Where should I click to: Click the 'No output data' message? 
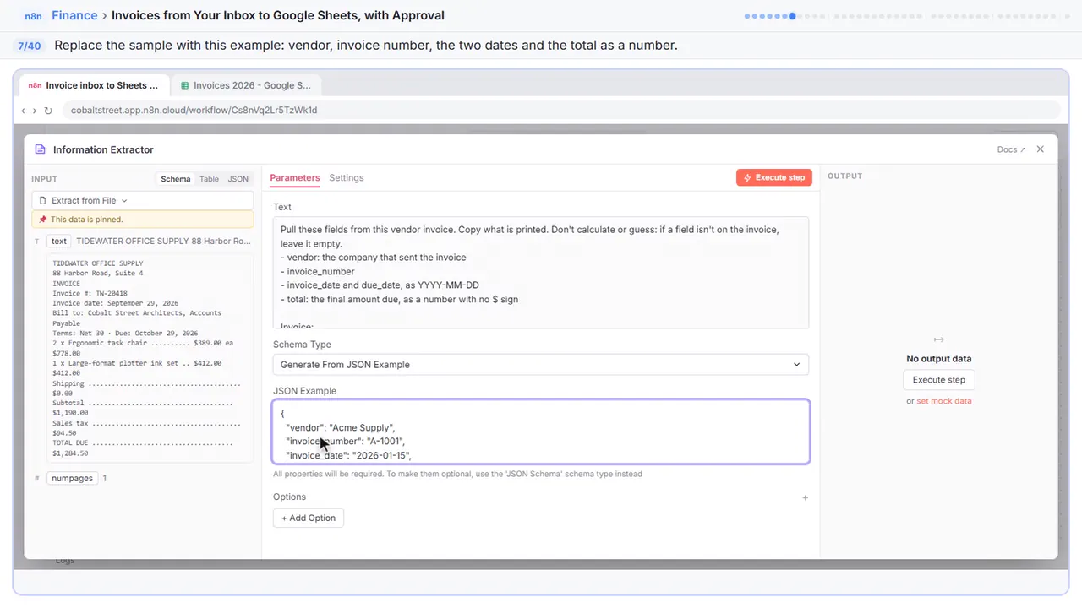point(938,359)
